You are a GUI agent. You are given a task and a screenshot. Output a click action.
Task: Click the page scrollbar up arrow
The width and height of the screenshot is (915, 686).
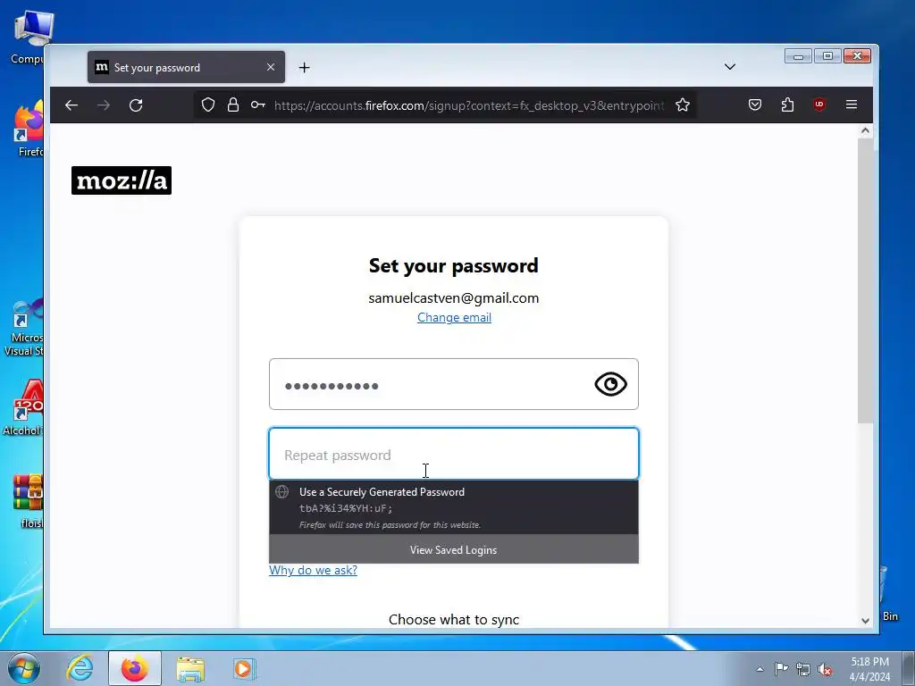pyautogui.click(x=865, y=131)
